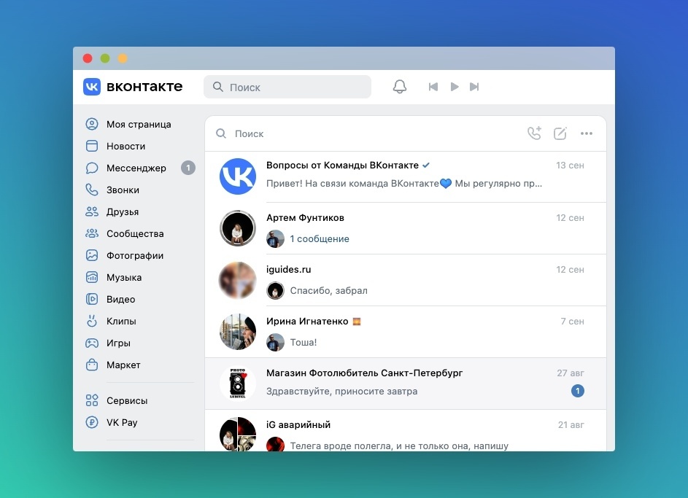Click the Мессенджер unread counter badge
Screen dimensions: 688x498
click(188, 168)
